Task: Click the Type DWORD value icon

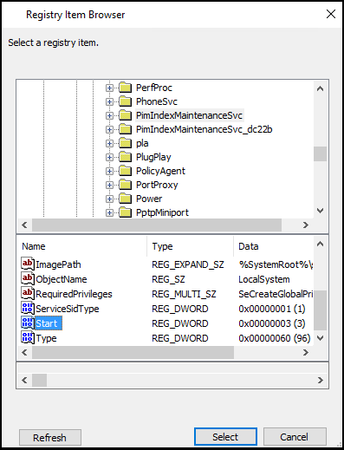Action: pyautogui.click(x=28, y=337)
